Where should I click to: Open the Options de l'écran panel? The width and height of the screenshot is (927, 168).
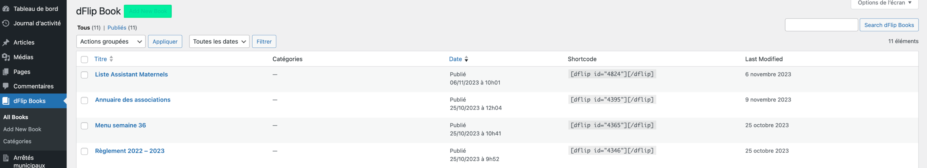pyautogui.click(x=884, y=3)
